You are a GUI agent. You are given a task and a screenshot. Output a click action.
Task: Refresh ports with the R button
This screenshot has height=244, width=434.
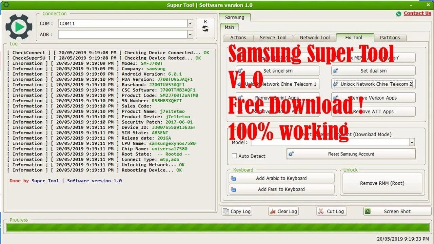(205, 29)
